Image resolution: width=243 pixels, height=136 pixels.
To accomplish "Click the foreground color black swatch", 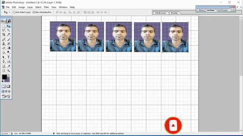I will pyautogui.click(x=4, y=77).
